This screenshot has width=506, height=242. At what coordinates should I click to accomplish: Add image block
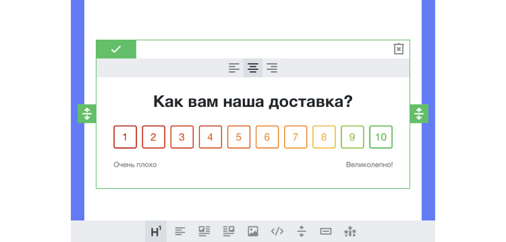coord(253,231)
